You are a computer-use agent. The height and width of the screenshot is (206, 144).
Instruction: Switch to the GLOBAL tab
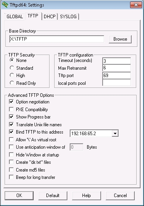pos(15,17)
